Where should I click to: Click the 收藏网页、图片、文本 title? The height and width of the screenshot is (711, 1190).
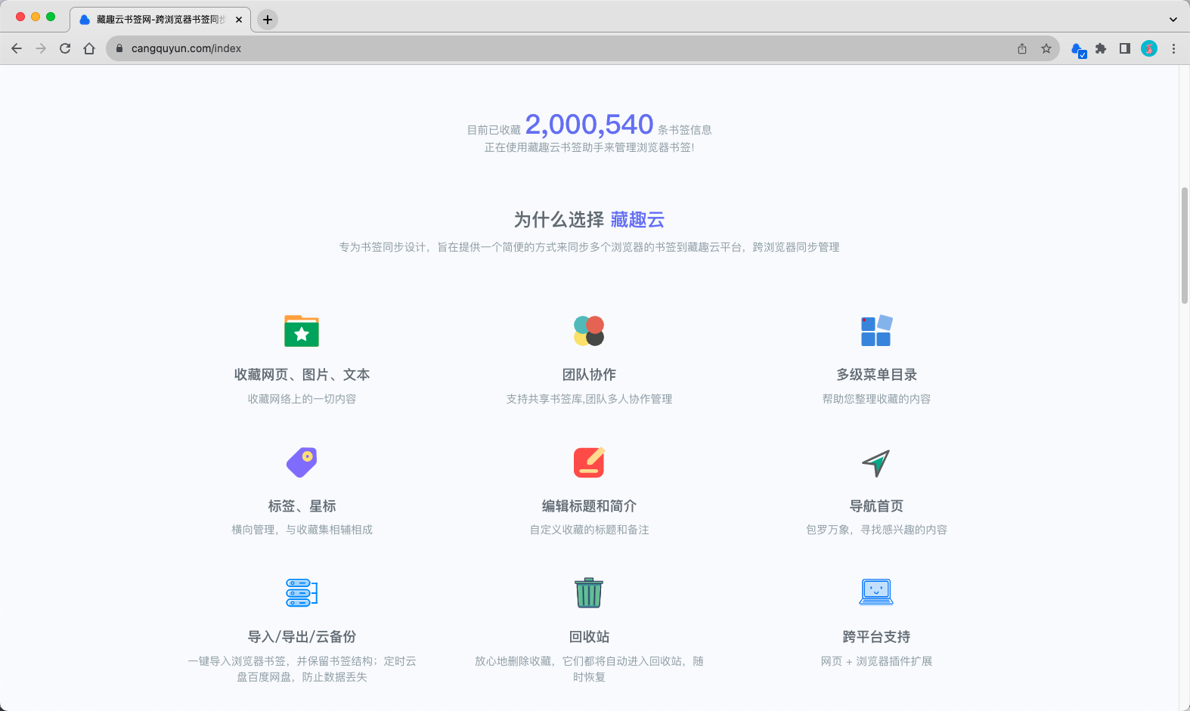[x=302, y=375]
